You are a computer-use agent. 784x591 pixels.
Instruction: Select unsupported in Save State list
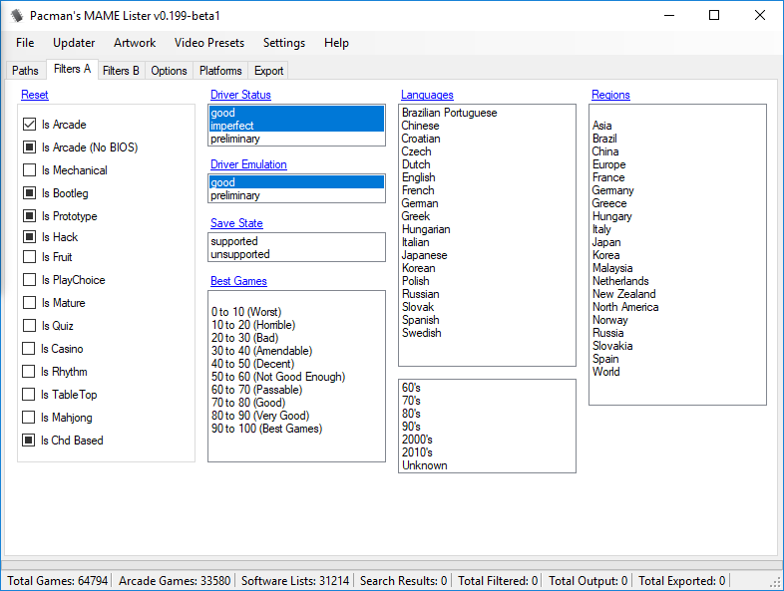click(296, 254)
